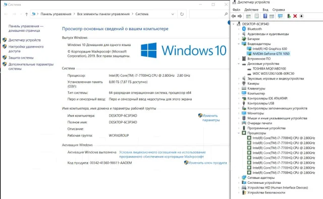Image resolution: width=323 pixels, height=199 pixels.
Task: Go up one level in System window
Action: click(27, 14)
